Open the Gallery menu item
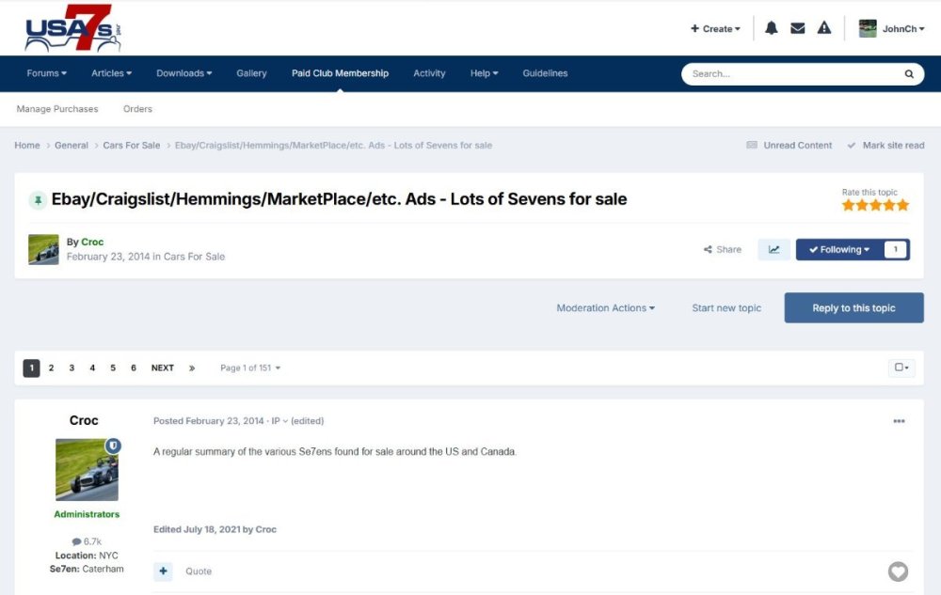The height and width of the screenshot is (595, 941). [x=251, y=73]
